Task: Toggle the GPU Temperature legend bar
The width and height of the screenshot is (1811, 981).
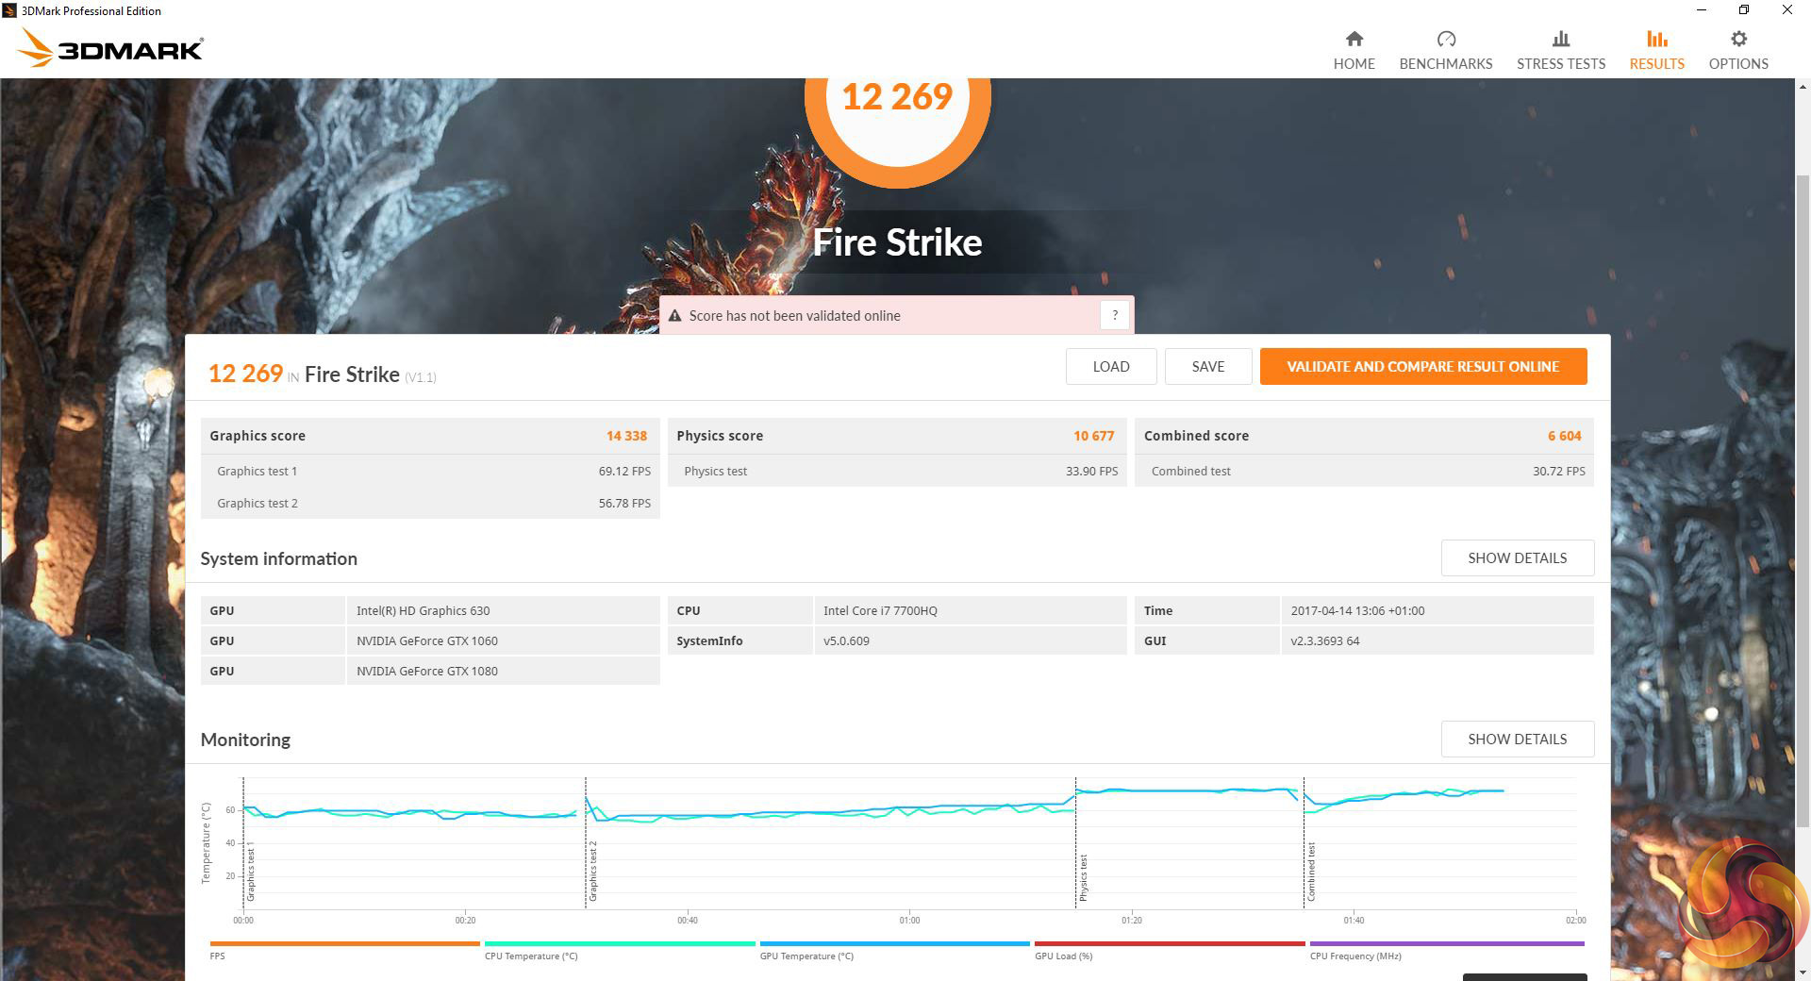Action: (894, 943)
